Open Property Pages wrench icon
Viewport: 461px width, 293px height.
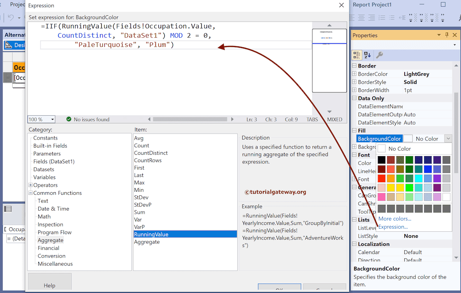380,55
